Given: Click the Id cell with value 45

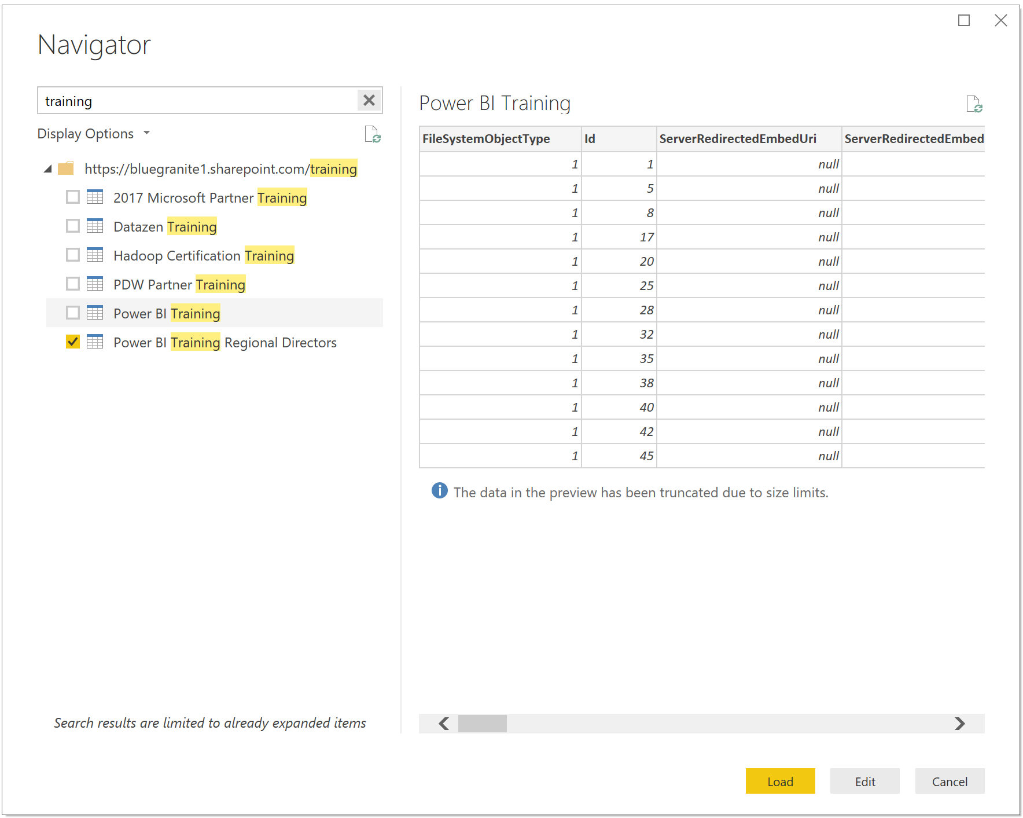Looking at the screenshot, I should pyautogui.click(x=619, y=456).
